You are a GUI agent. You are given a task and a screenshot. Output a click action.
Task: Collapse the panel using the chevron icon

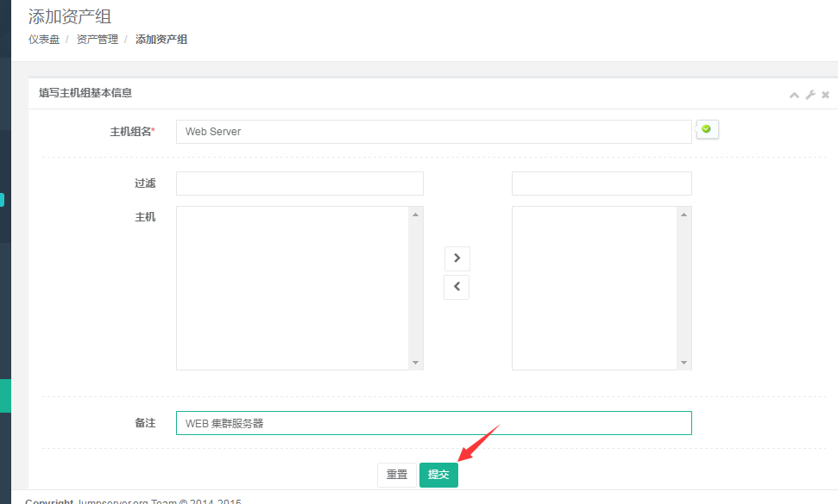pyautogui.click(x=794, y=95)
